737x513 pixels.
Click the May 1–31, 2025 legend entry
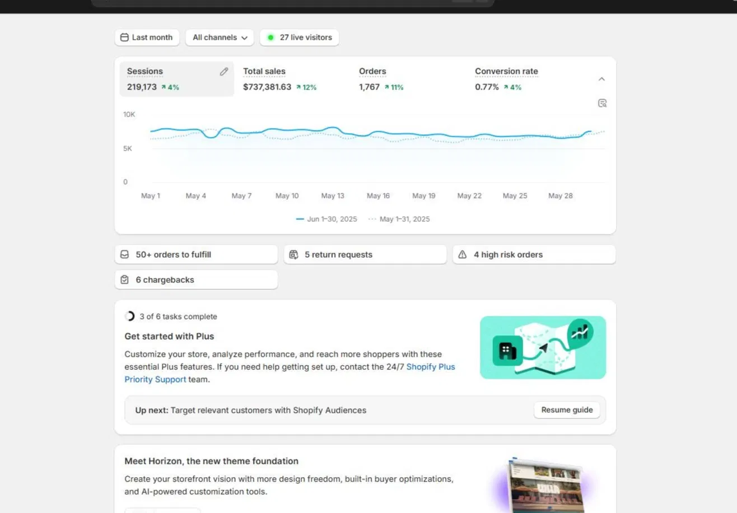[x=399, y=219]
